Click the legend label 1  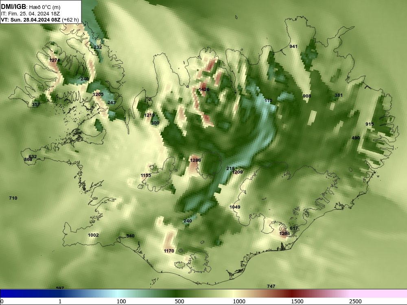(60, 301)
